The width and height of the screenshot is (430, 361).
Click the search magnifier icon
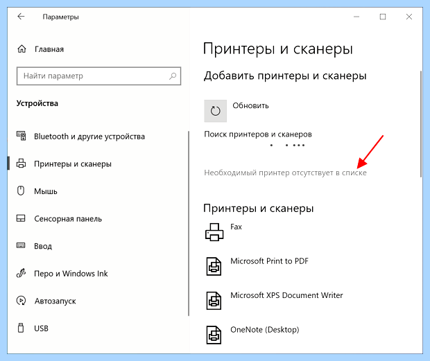(173, 76)
